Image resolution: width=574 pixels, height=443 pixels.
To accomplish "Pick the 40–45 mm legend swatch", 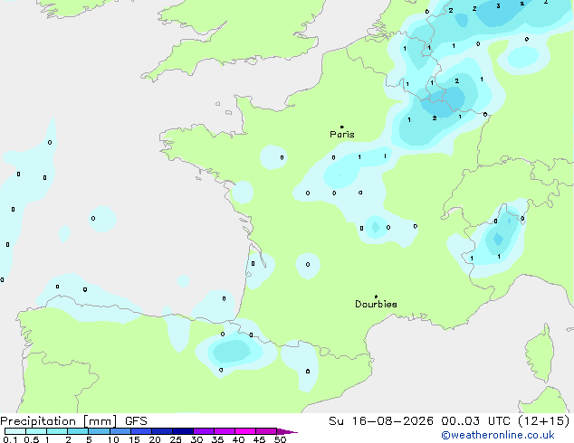I will tap(245, 431).
